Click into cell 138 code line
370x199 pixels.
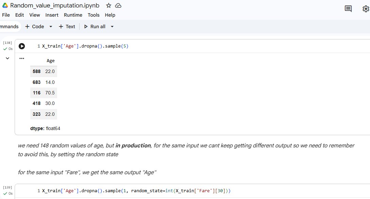point(85,46)
